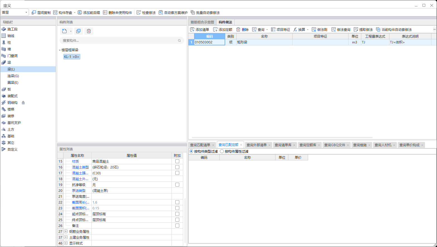437x247 pixels.
Task: Open the 查询匹配清单 tab
Action: pyautogui.click(x=200, y=145)
